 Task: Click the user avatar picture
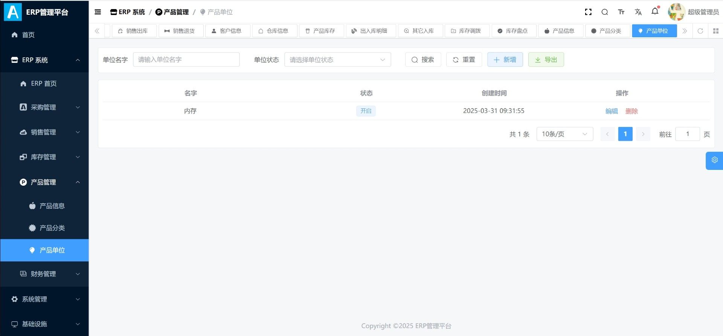(676, 12)
